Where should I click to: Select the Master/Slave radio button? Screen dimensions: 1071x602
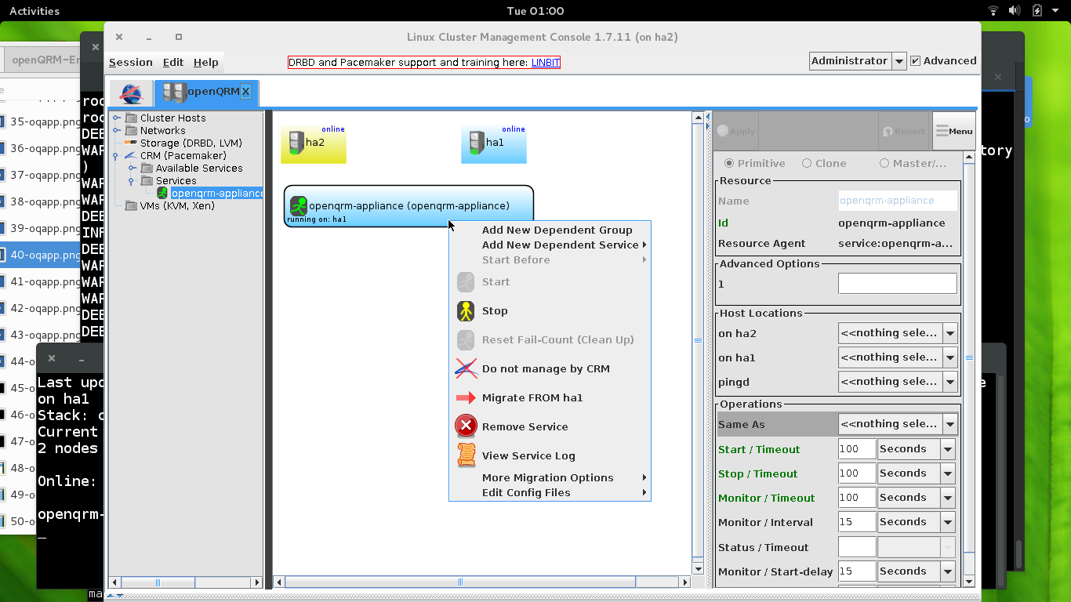[884, 163]
